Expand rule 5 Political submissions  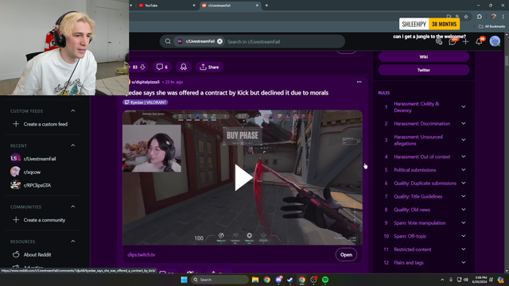pyautogui.click(x=463, y=170)
